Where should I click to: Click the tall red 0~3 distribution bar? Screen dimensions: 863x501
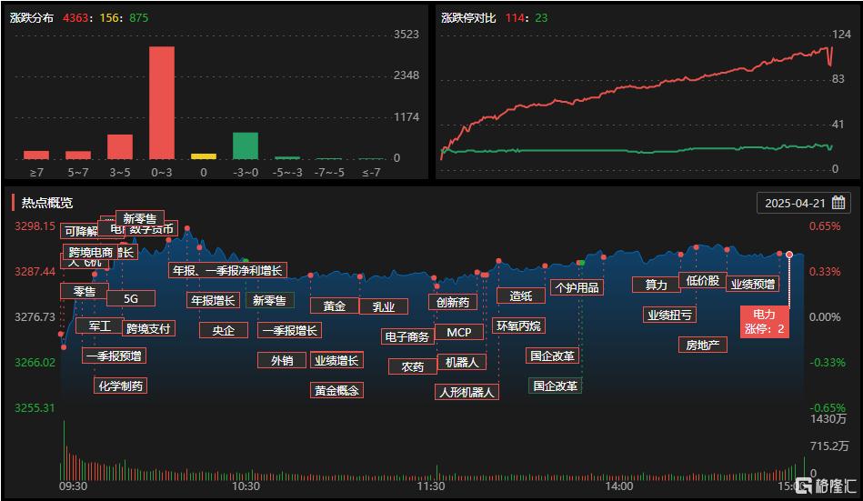tap(162, 103)
